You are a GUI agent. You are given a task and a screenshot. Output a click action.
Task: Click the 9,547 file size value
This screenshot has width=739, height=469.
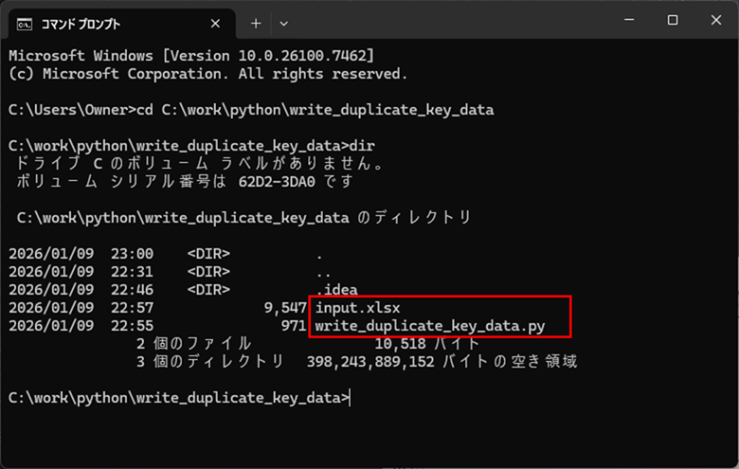click(282, 308)
